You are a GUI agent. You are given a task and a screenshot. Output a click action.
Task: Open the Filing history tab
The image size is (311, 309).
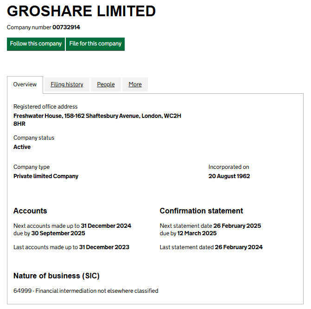click(x=67, y=84)
